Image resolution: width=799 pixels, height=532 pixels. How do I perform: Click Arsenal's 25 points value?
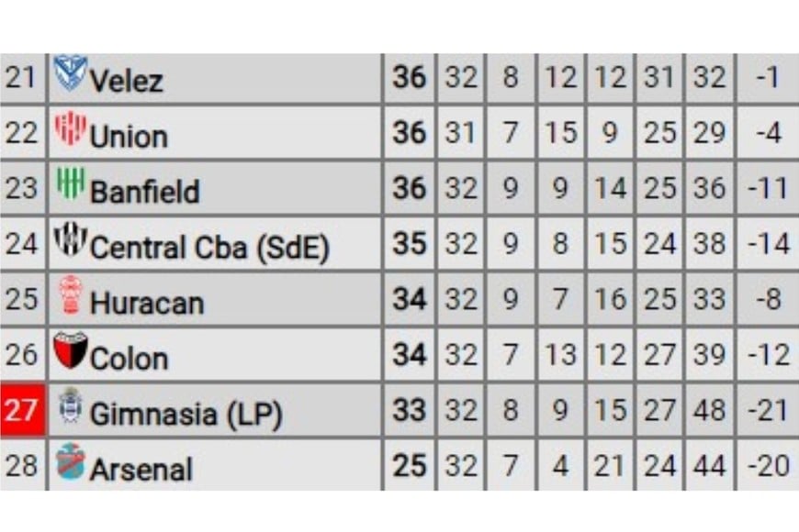pyautogui.click(x=410, y=466)
